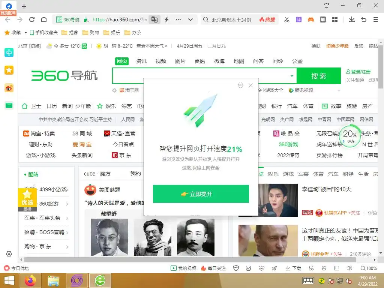Open the 收藏 favorites dropdown arrow
Image resolution: width=384 pixels, height=288 pixels.
[26, 33]
